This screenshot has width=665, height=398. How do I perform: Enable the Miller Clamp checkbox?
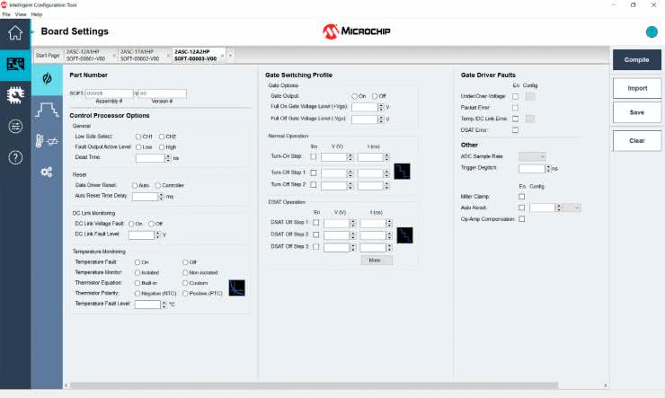[522, 196]
